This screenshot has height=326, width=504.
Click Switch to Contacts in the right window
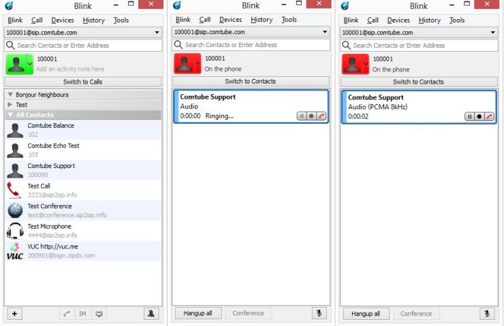tap(418, 82)
